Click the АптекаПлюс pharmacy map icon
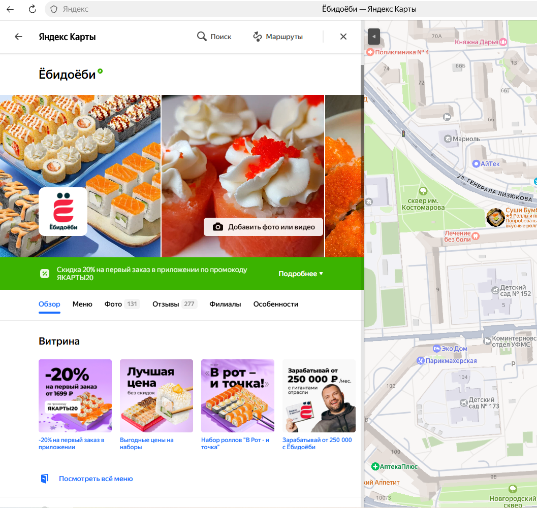The image size is (537, 508). point(375,466)
